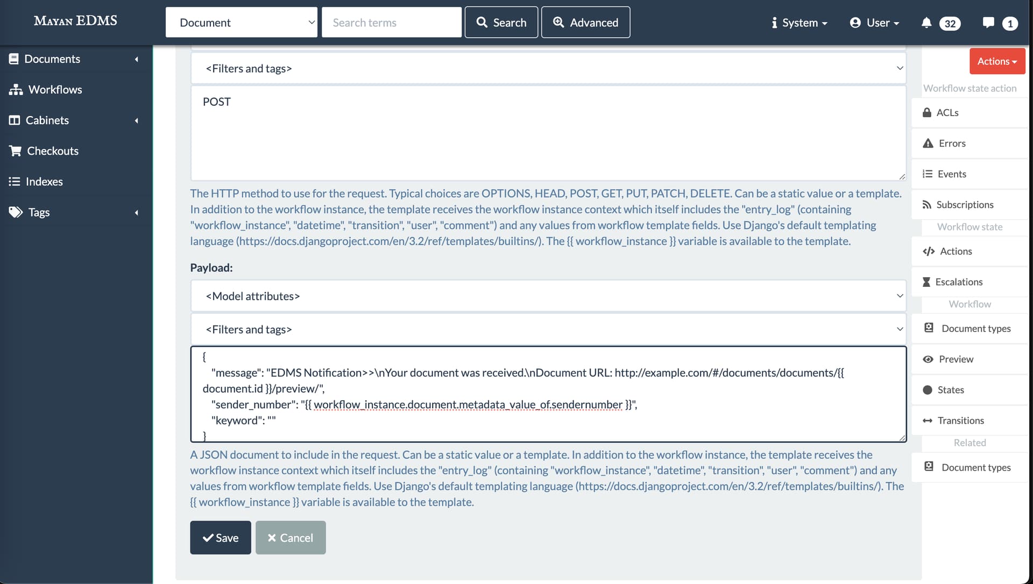Screen dimensions: 1033x584
Task: Click the Mayan EDMS logo link
Action: pyautogui.click(x=75, y=20)
